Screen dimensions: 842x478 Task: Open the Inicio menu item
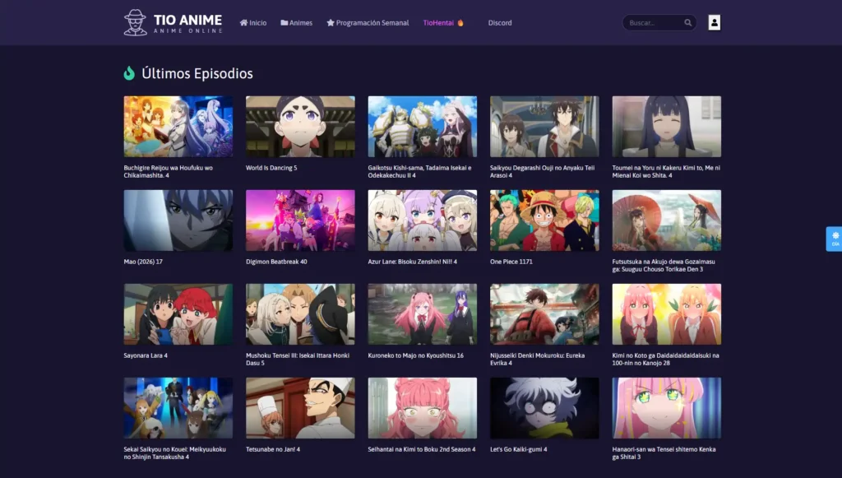click(x=253, y=22)
